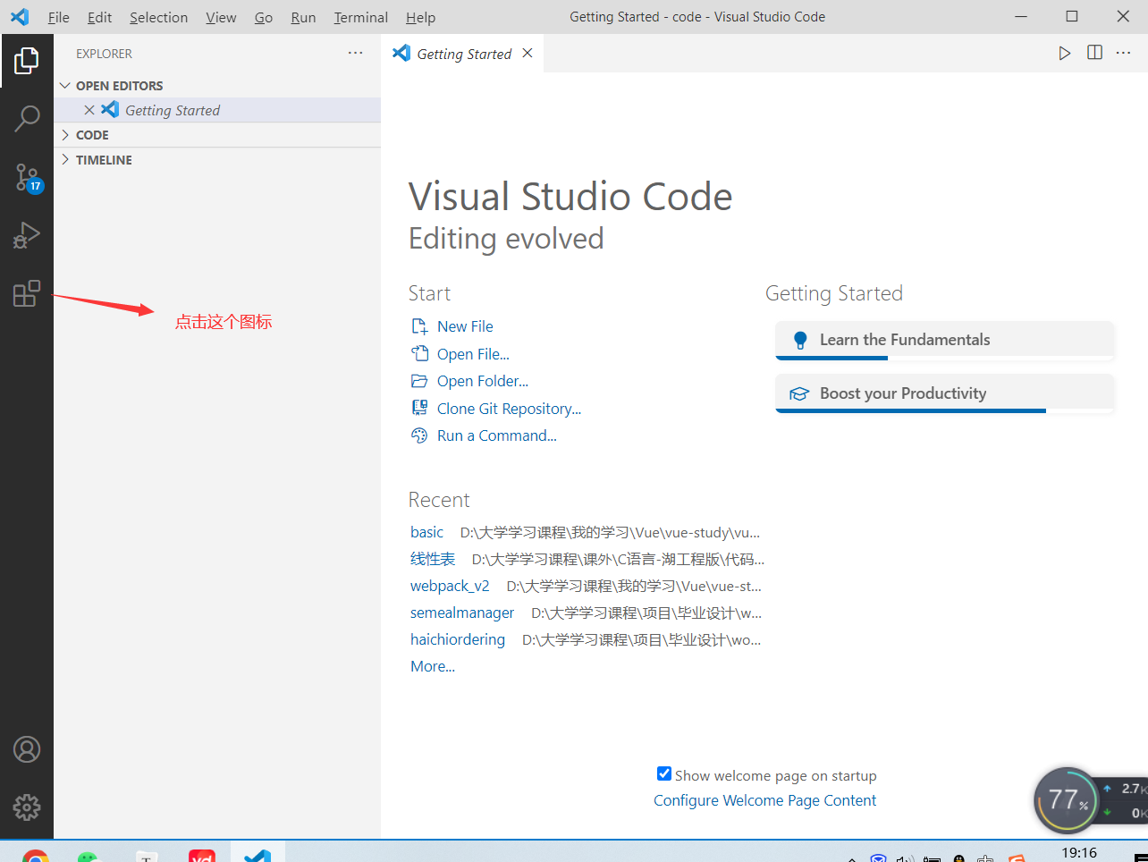Uncheck Show welcome page on startup
This screenshot has height=862, width=1148.
663,774
